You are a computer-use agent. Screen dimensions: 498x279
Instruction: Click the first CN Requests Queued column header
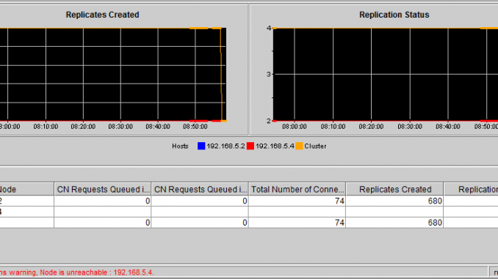point(103,190)
